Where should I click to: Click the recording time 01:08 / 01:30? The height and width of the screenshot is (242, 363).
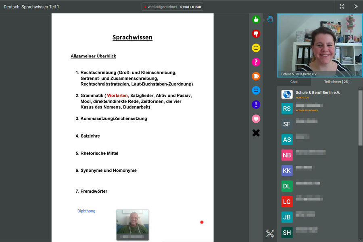(x=190, y=7)
